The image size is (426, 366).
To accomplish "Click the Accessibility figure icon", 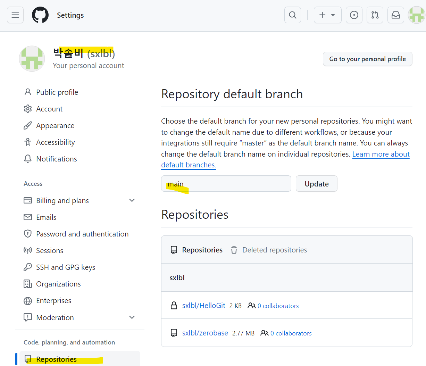I will click(x=28, y=142).
